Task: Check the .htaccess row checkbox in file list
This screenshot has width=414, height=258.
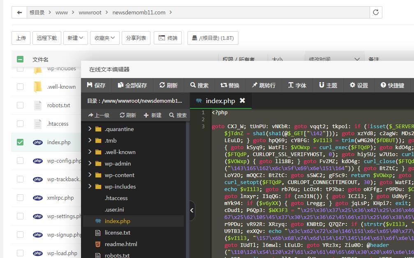Action: 20,124
